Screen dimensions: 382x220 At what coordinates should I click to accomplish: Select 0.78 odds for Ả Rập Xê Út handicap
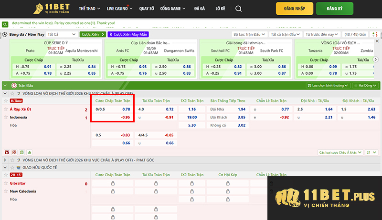[126, 110]
